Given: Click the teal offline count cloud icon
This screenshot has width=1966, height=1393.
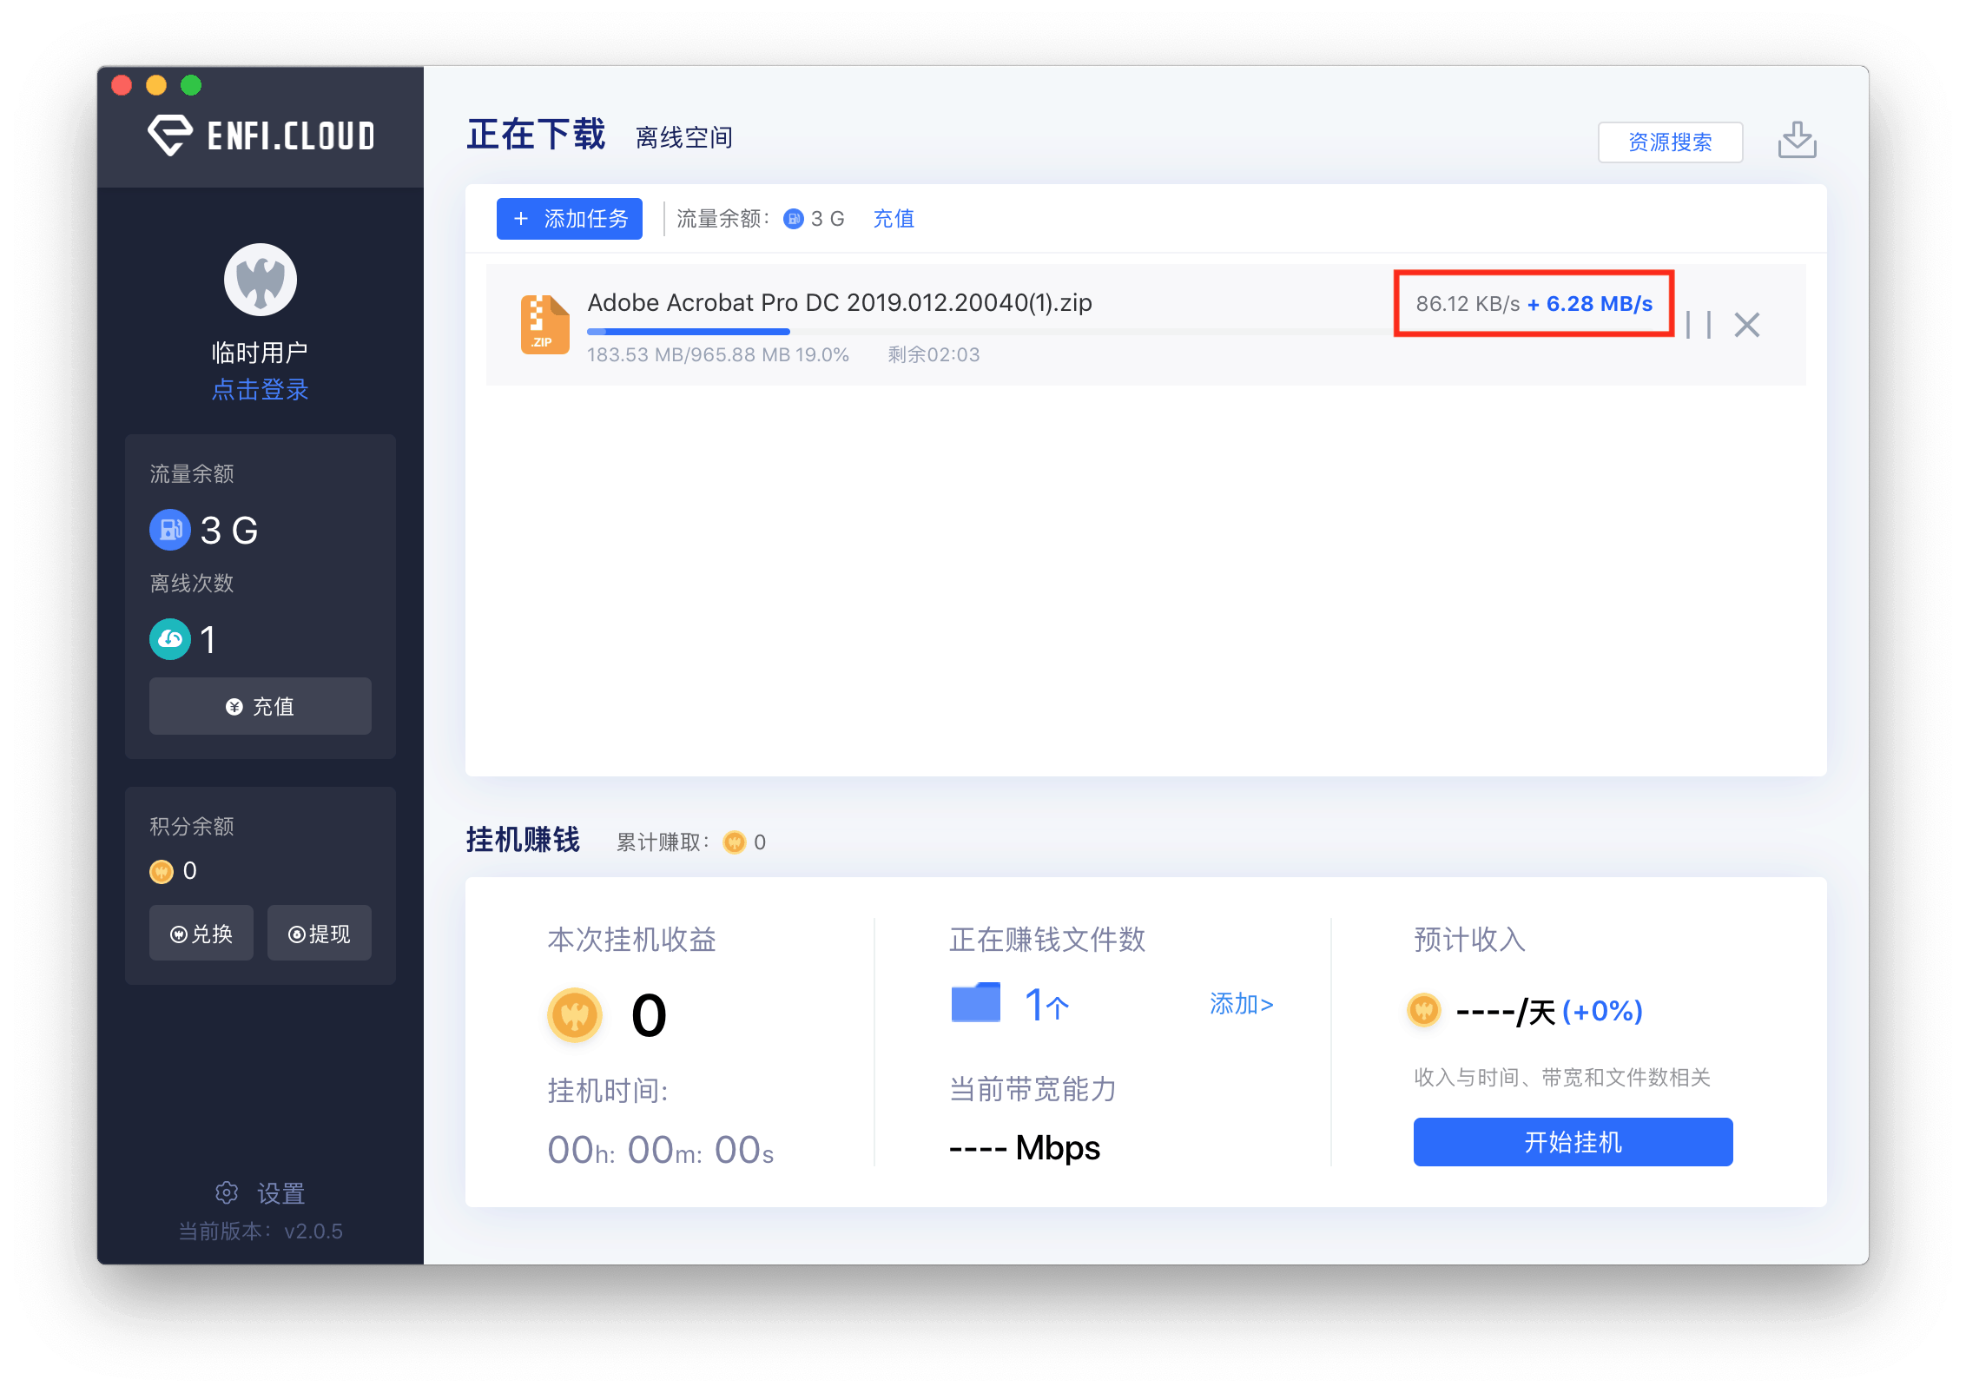Looking at the screenshot, I should pos(170,639).
